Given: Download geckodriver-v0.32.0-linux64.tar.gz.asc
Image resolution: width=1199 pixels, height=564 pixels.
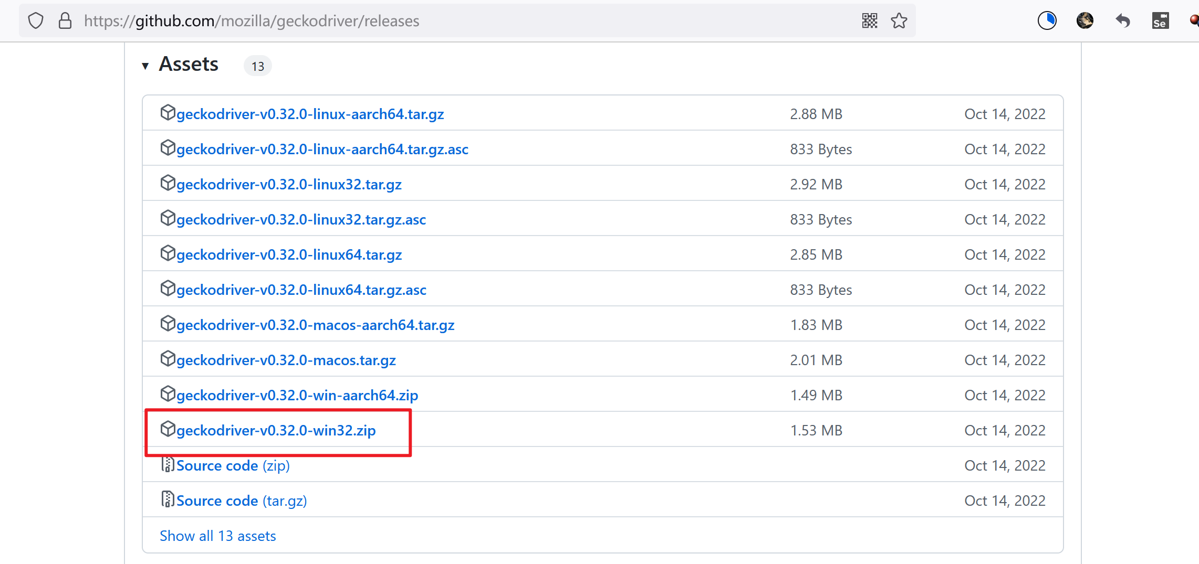Looking at the screenshot, I should [x=301, y=290].
